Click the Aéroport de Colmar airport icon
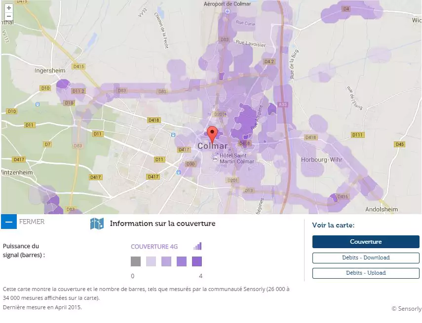The height and width of the screenshot is (323, 422). click(227, 12)
